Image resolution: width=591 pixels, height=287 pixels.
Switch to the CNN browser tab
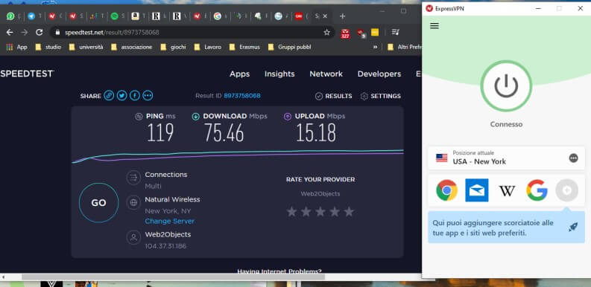(299, 16)
